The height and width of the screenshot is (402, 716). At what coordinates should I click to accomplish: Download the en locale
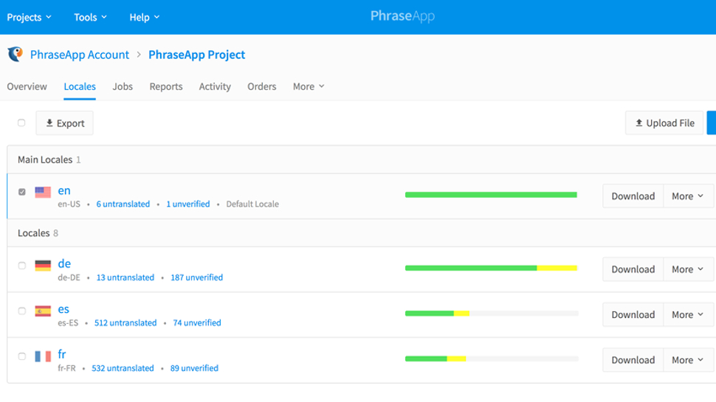(633, 196)
